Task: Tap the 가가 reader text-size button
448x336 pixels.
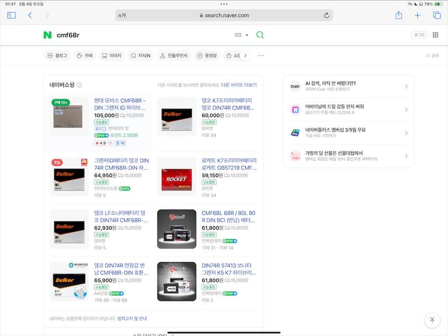Action: pos(122,15)
